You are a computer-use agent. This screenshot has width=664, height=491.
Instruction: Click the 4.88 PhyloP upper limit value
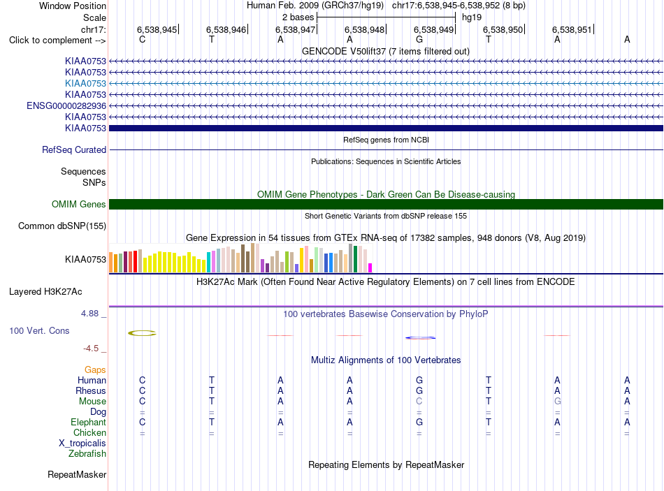click(x=89, y=314)
